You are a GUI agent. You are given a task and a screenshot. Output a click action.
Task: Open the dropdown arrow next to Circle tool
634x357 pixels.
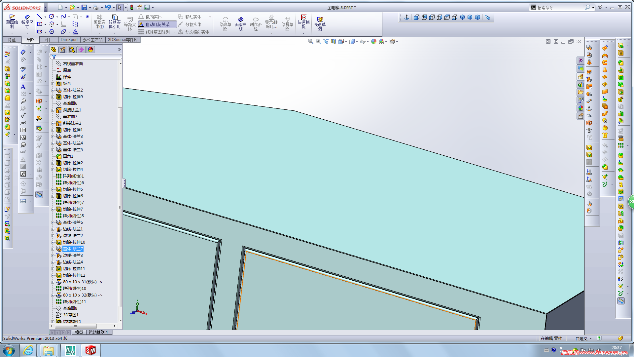tap(57, 17)
